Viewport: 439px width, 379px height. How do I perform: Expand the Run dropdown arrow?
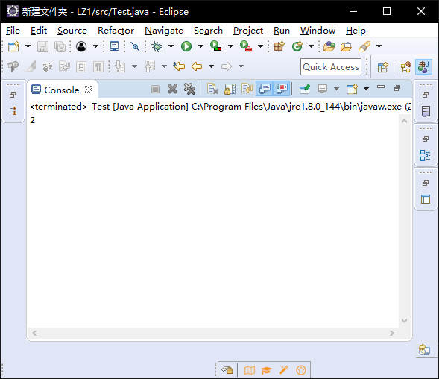[x=200, y=46]
